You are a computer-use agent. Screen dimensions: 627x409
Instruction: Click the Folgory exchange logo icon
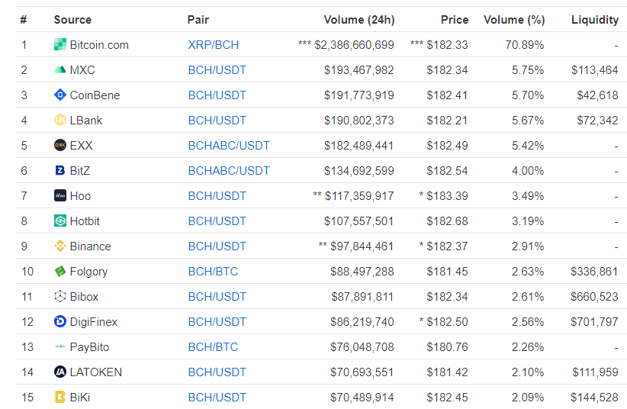(60, 272)
